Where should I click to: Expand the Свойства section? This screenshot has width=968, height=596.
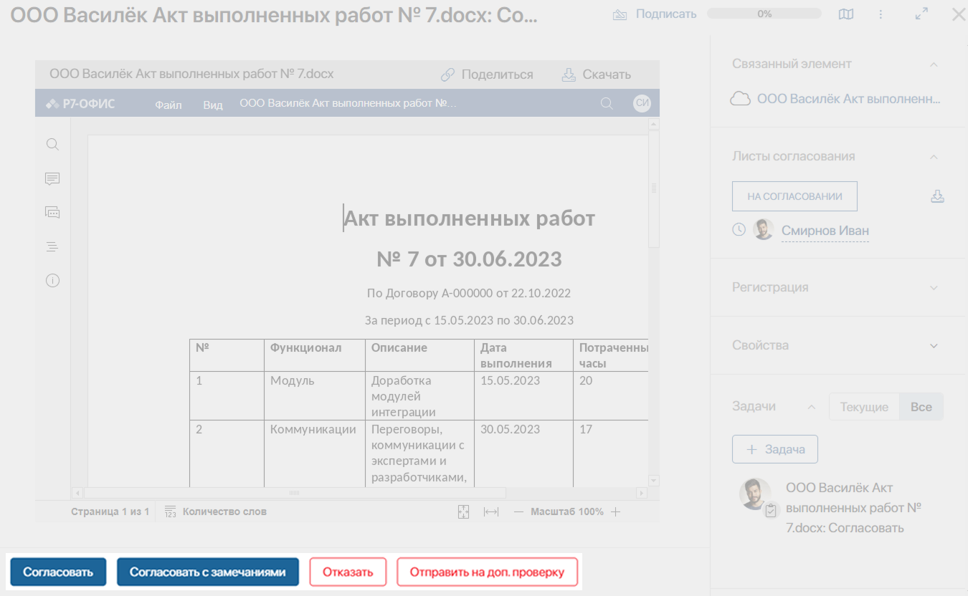point(934,346)
